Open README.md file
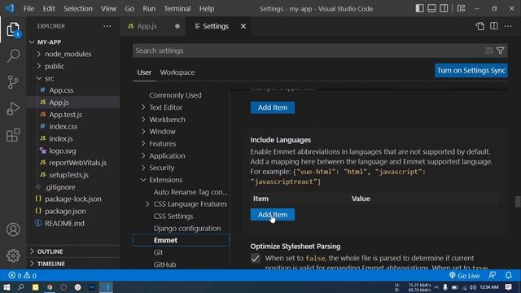 click(64, 223)
